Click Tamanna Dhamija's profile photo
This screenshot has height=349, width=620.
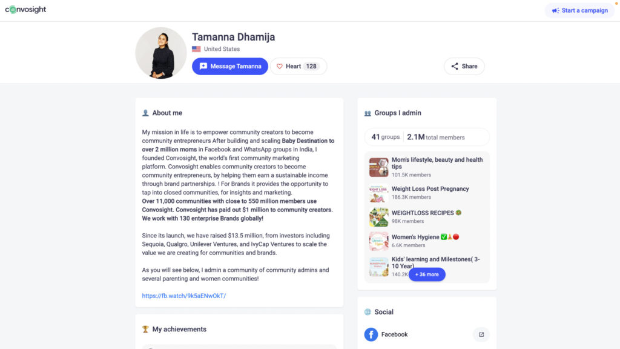coord(161,53)
